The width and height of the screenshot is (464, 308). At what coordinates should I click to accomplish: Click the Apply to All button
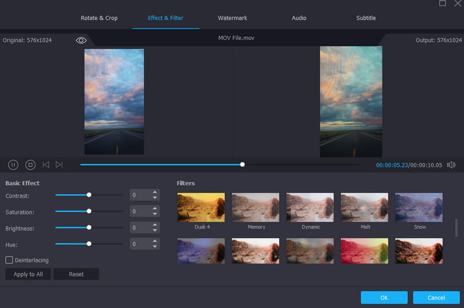click(x=28, y=274)
